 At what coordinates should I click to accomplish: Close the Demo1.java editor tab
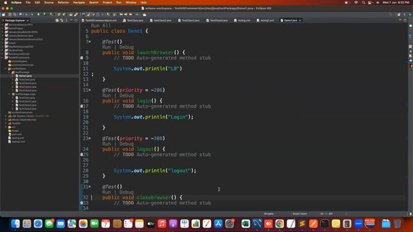pyautogui.click(x=300, y=20)
